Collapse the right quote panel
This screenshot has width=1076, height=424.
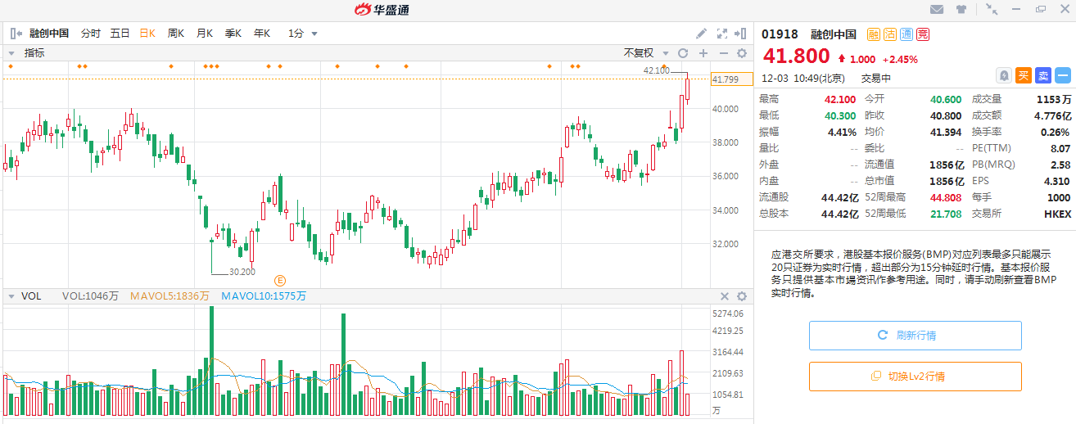coord(741,34)
